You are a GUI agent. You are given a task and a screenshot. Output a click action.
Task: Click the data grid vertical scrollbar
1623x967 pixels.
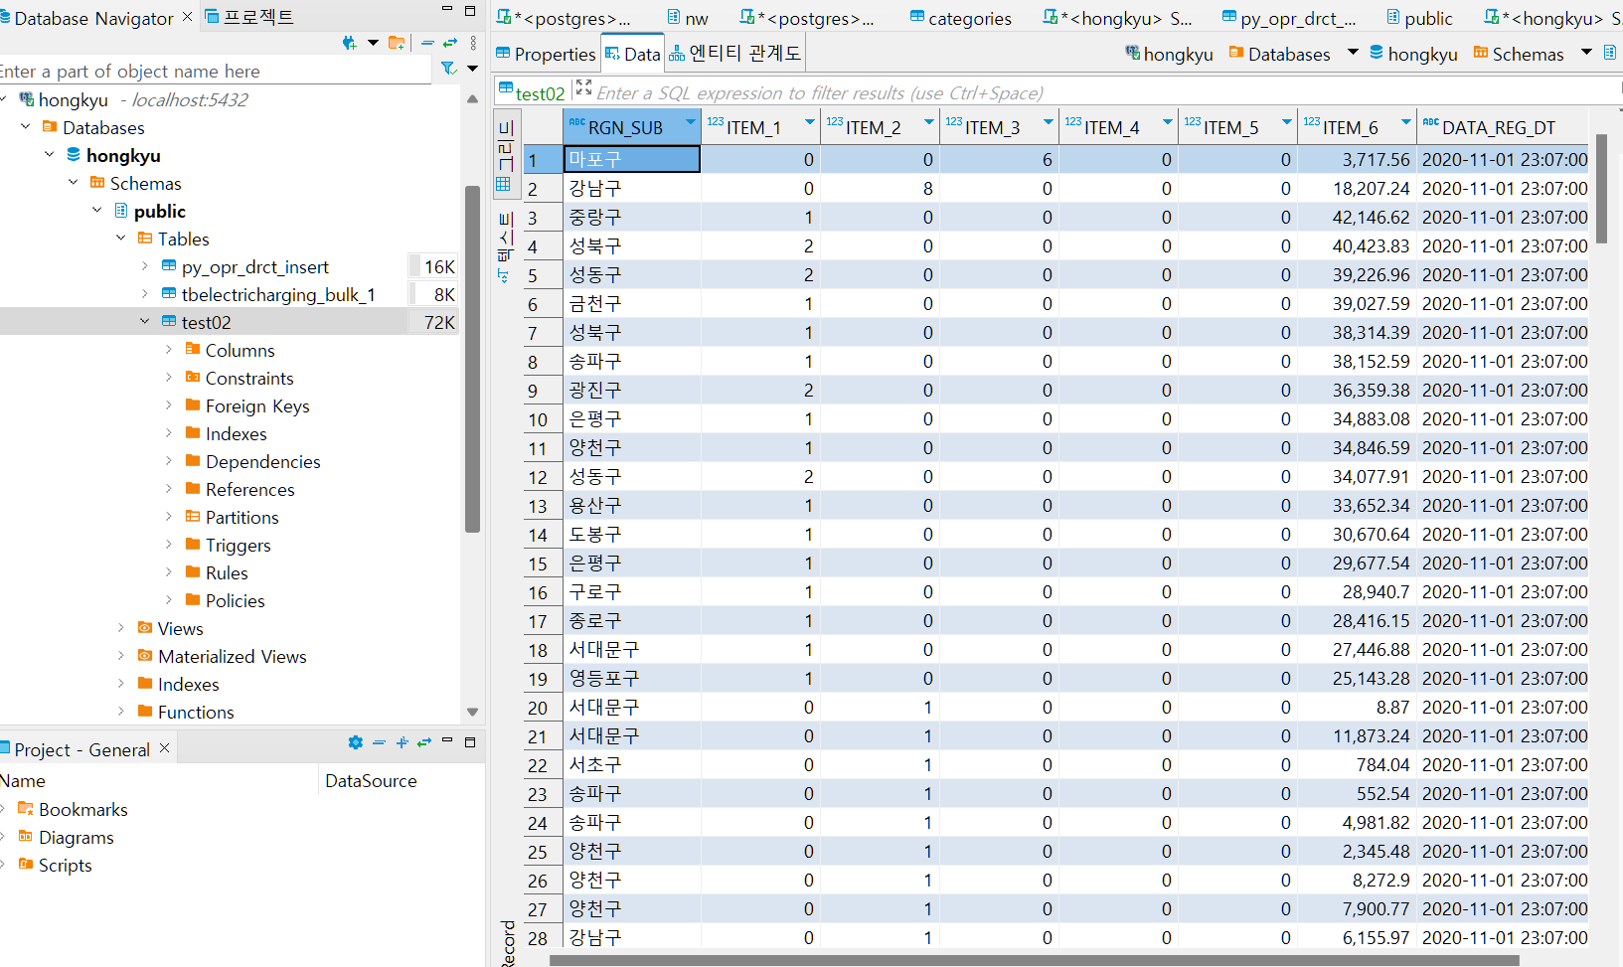click(1601, 189)
